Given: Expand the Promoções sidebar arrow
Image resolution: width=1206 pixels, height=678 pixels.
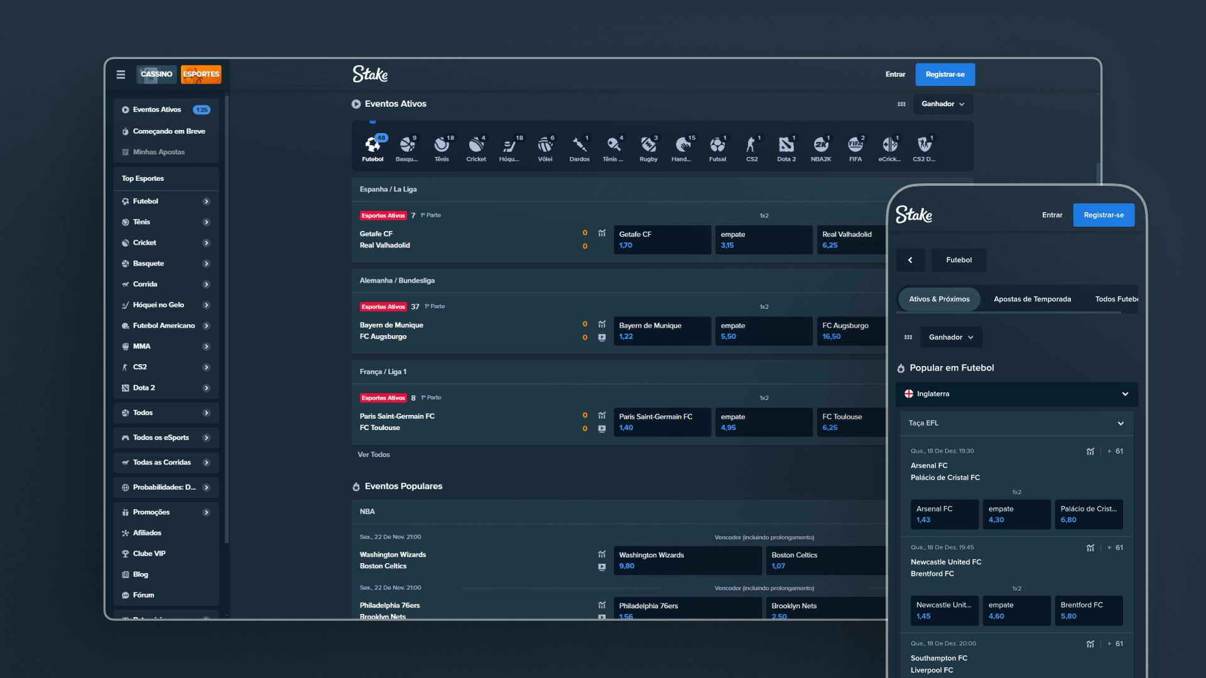Looking at the screenshot, I should click(206, 512).
